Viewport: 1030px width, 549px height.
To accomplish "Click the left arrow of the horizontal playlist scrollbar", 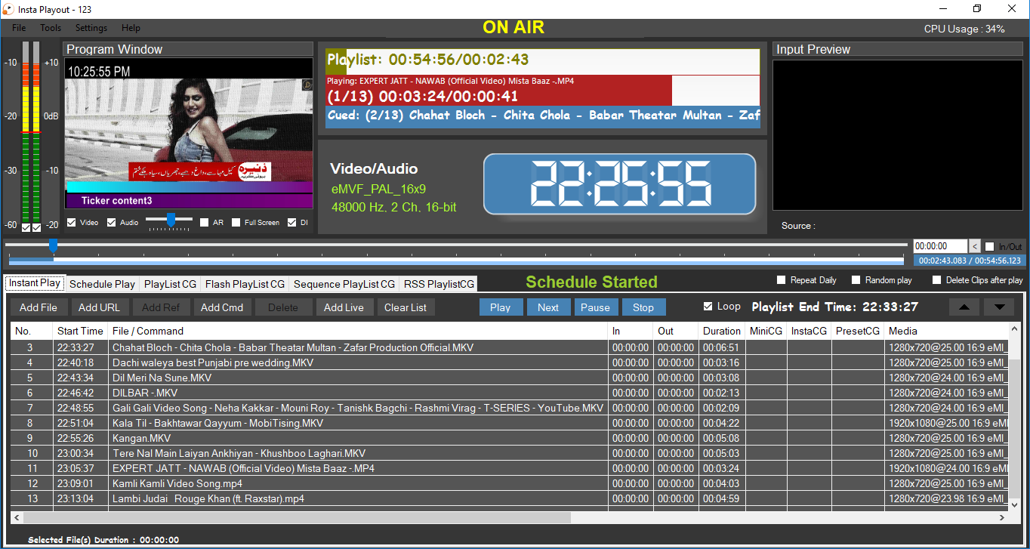I will tap(17, 518).
